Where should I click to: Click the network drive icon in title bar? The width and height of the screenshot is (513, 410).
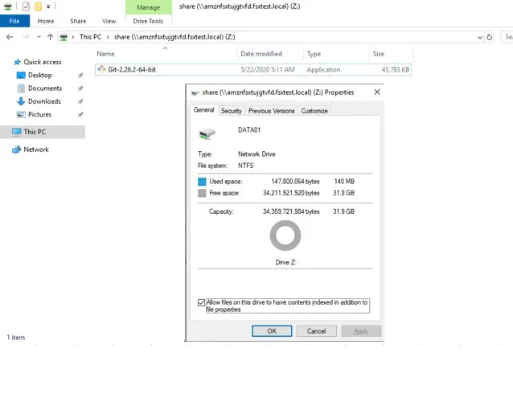[x=7, y=6]
